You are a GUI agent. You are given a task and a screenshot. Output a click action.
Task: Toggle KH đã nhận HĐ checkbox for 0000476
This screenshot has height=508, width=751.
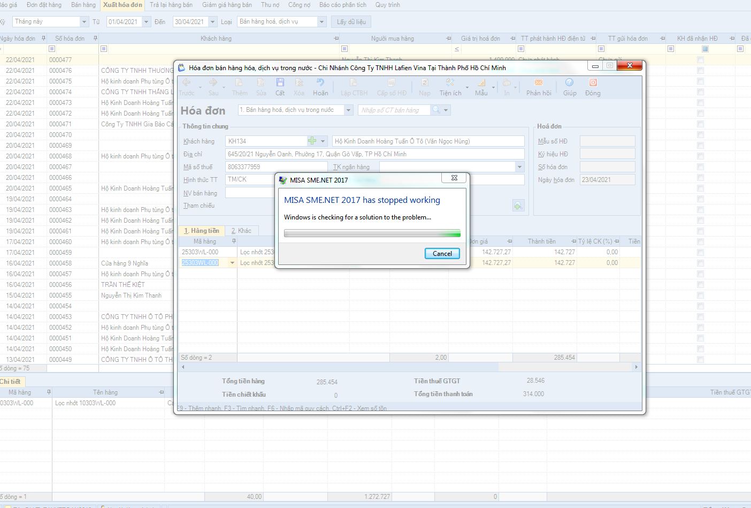point(701,71)
